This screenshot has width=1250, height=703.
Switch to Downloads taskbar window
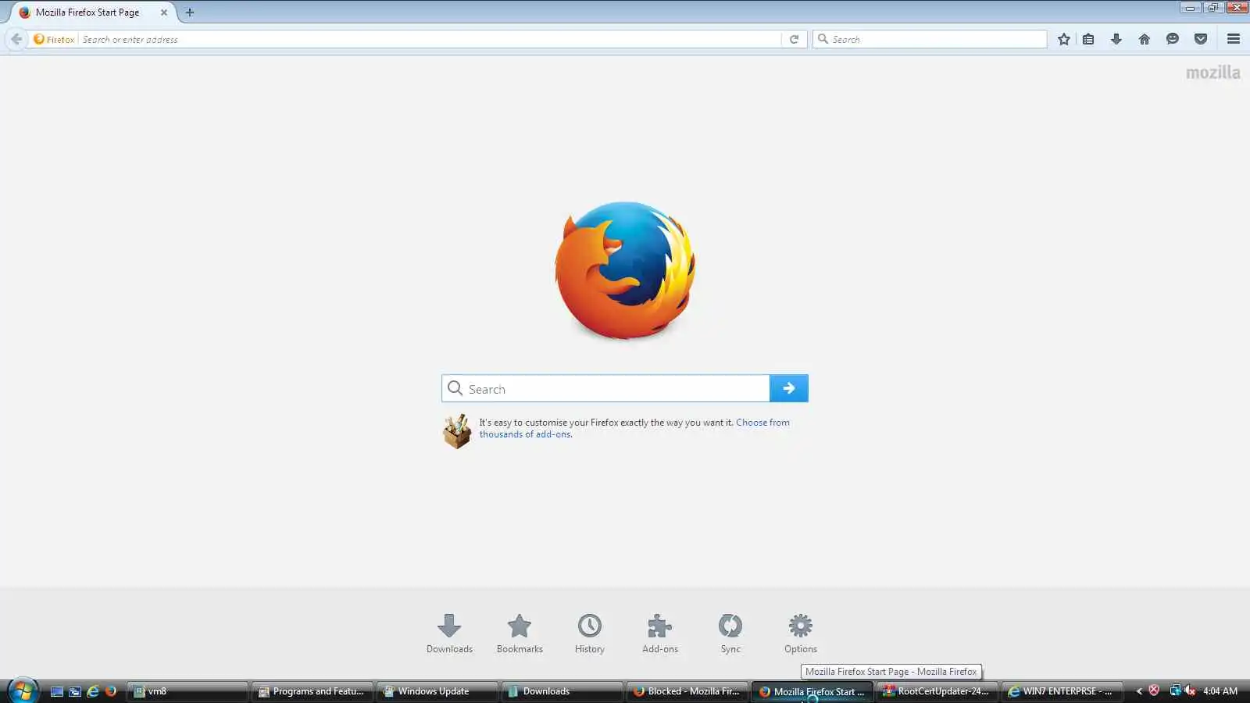tap(562, 691)
